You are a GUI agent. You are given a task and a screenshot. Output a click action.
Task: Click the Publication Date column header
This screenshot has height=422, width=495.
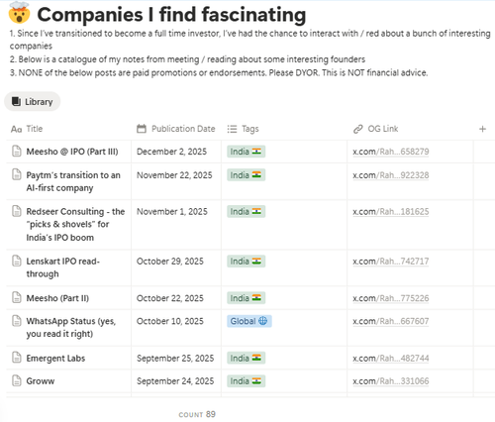(x=176, y=129)
